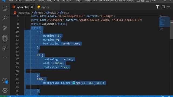173x97 pixels.
Task: Customize layout icon in title bar
Action: [154, 1]
